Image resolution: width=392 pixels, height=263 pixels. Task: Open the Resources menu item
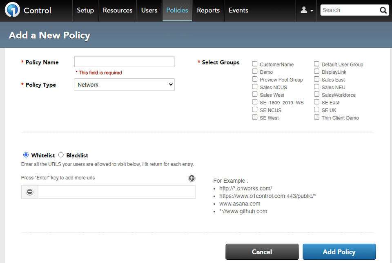click(117, 10)
